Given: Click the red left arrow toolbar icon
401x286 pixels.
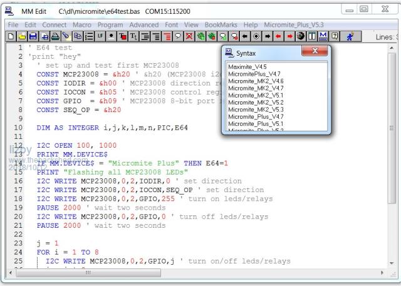Looking at the screenshot, I should coord(279,37).
